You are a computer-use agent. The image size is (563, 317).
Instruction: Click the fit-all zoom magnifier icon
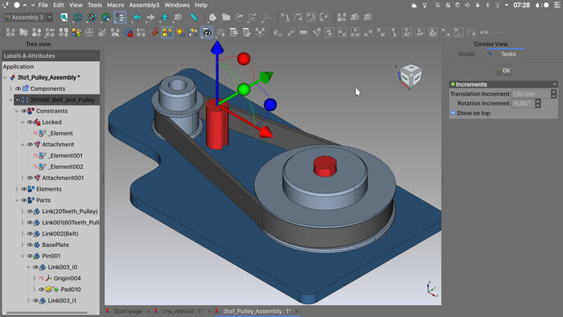pyautogui.click(x=64, y=17)
